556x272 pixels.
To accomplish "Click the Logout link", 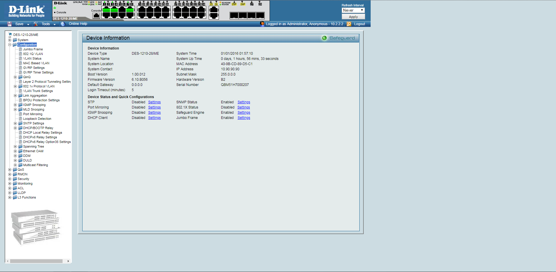I will (359, 24).
